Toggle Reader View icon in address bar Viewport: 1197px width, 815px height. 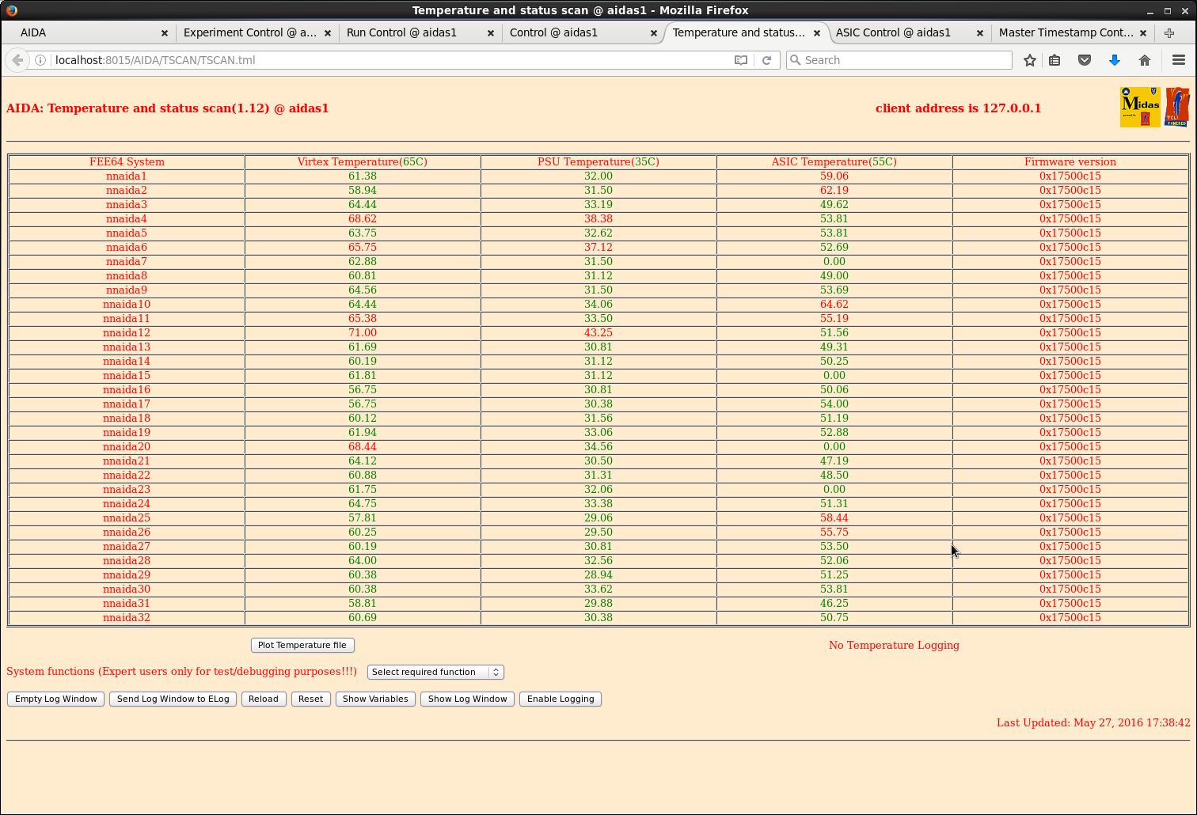(x=741, y=60)
